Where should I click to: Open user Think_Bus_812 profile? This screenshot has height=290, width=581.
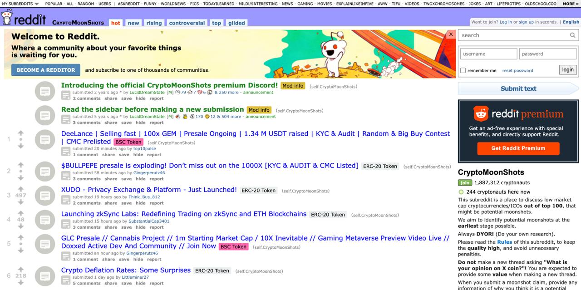(144, 197)
